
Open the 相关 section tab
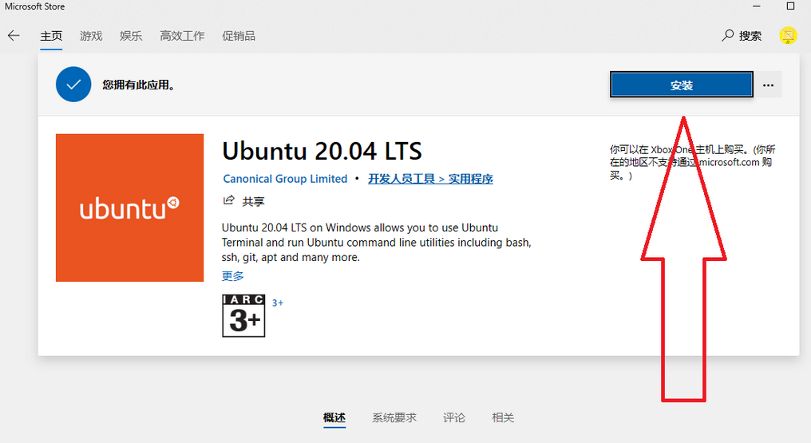503,417
